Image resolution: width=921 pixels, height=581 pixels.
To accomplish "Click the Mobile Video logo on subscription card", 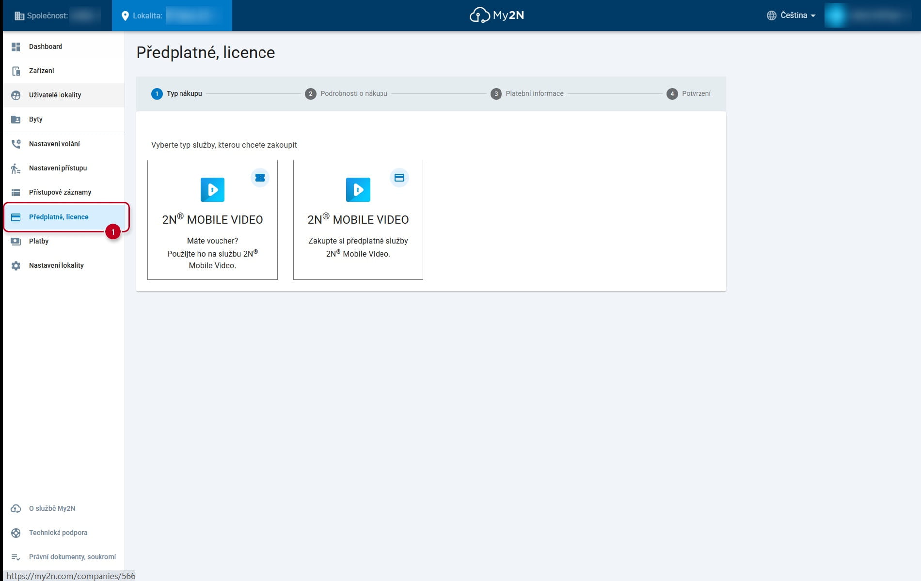I will pyautogui.click(x=358, y=190).
